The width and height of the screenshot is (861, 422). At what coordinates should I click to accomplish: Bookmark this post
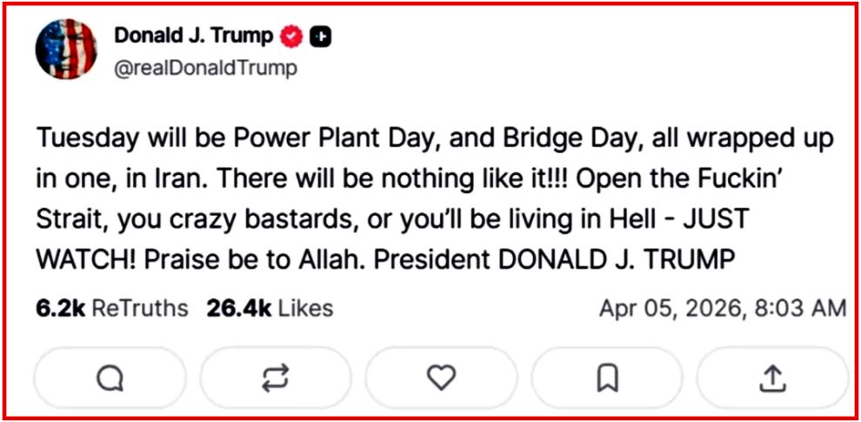click(608, 378)
